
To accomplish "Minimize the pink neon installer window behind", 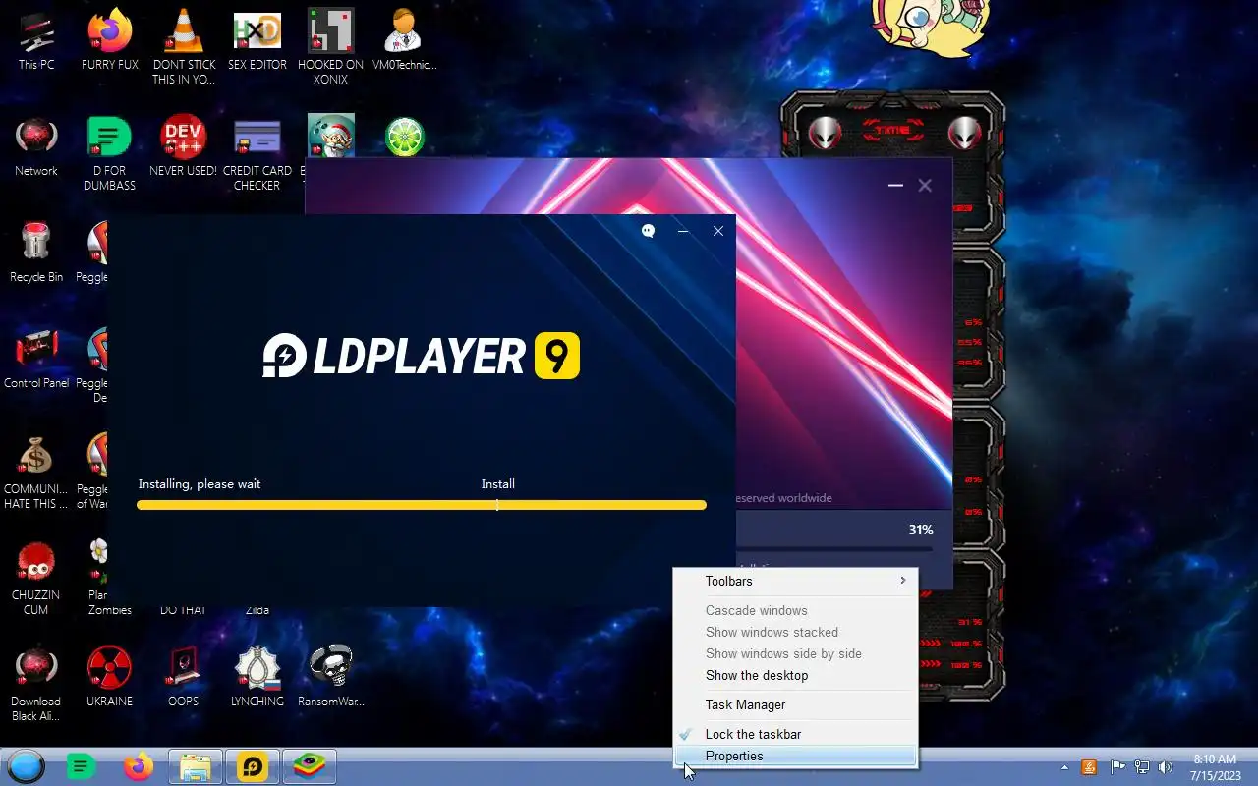I will tap(895, 185).
